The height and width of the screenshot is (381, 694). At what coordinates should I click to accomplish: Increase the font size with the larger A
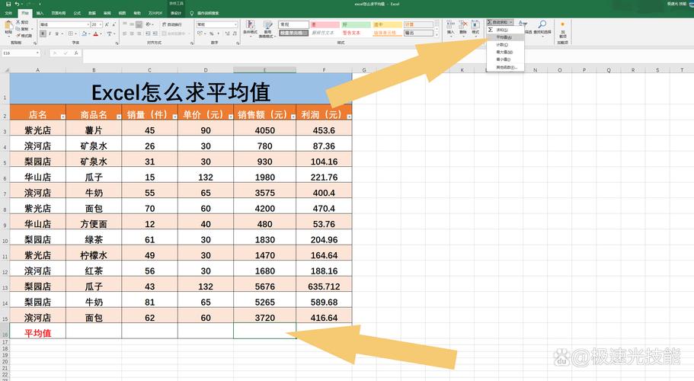[x=107, y=24]
